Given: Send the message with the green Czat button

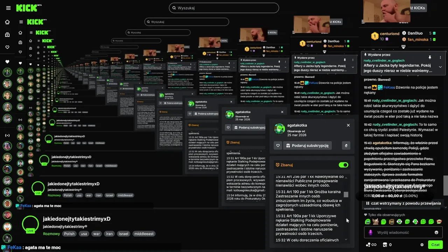Looking at the screenshot, I should click(x=435, y=245).
